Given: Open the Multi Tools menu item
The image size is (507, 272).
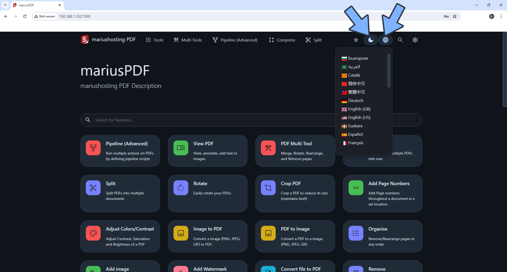Looking at the screenshot, I should (188, 40).
